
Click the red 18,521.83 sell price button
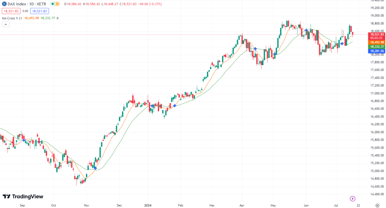[11, 11]
